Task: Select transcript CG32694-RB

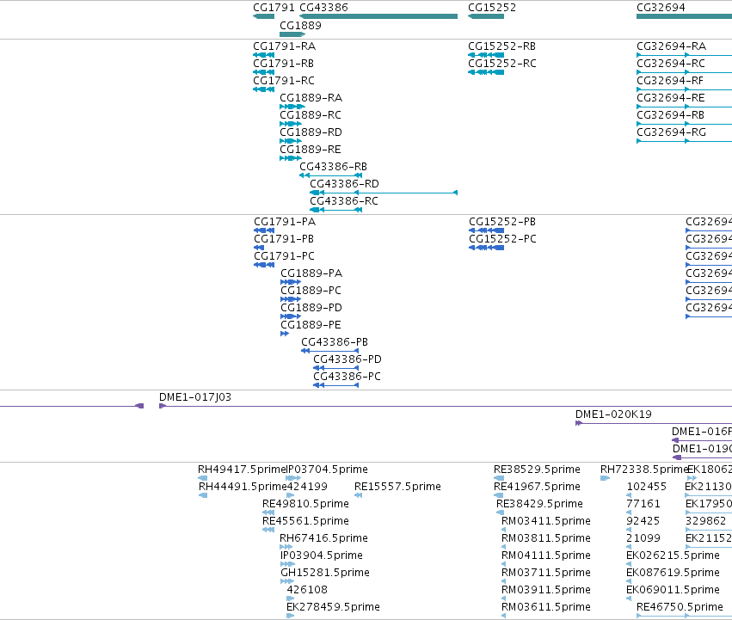Action: coord(670,115)
